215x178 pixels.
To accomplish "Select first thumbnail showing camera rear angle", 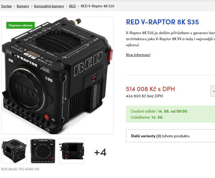I will (14, 151).
